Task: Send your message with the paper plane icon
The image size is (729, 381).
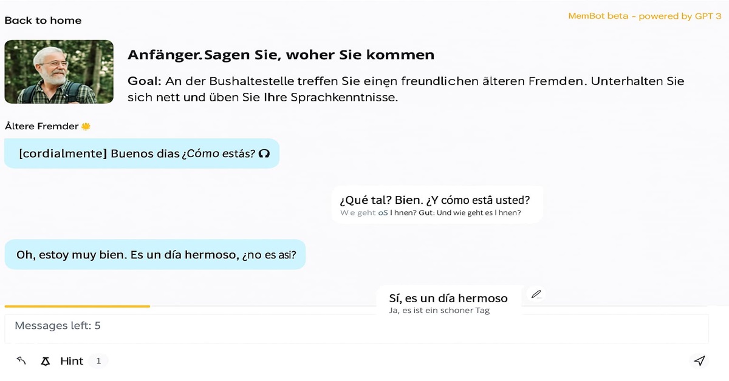Action: point(700,360)
